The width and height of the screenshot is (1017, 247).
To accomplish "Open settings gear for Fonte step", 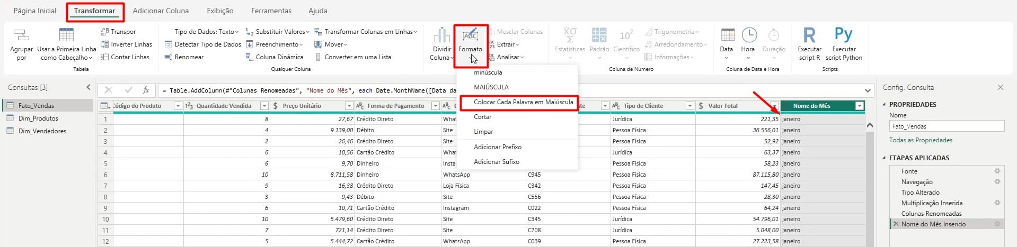I will [997, 171].
